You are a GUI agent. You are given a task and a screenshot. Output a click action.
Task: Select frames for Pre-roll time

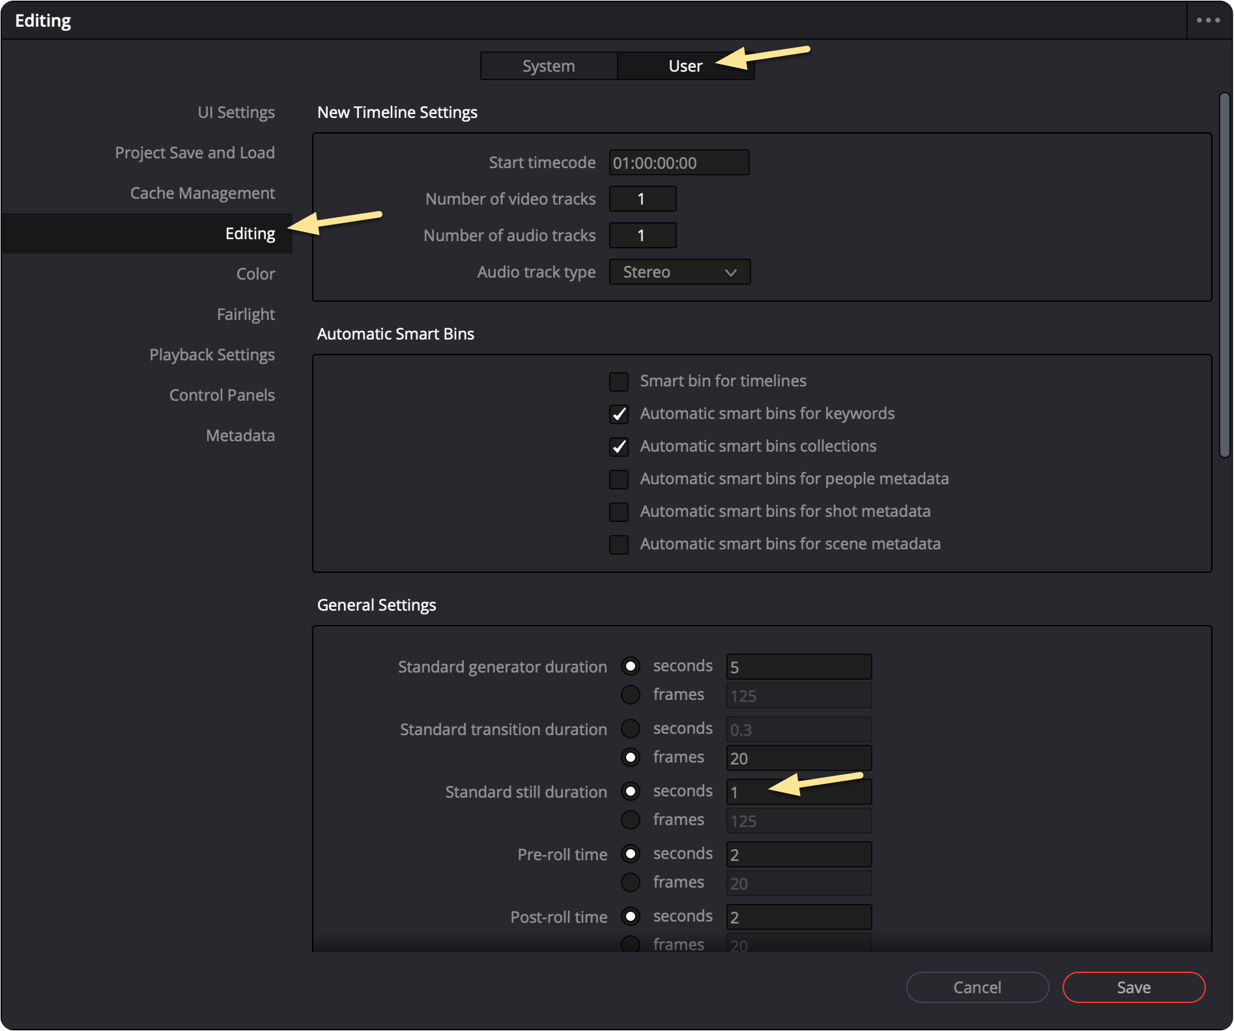[630, 882]
